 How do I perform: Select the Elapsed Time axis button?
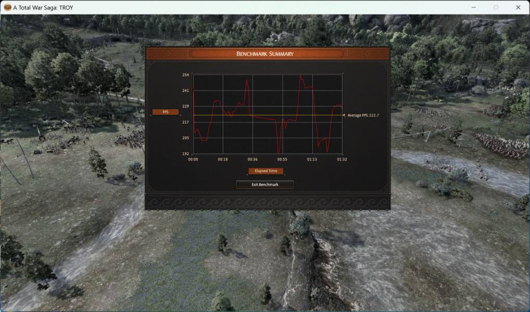[266, 171]
